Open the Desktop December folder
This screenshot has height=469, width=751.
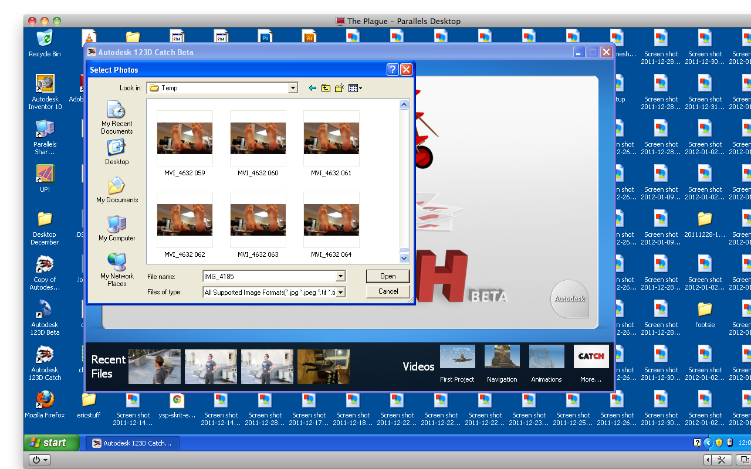tap(45, 228)
